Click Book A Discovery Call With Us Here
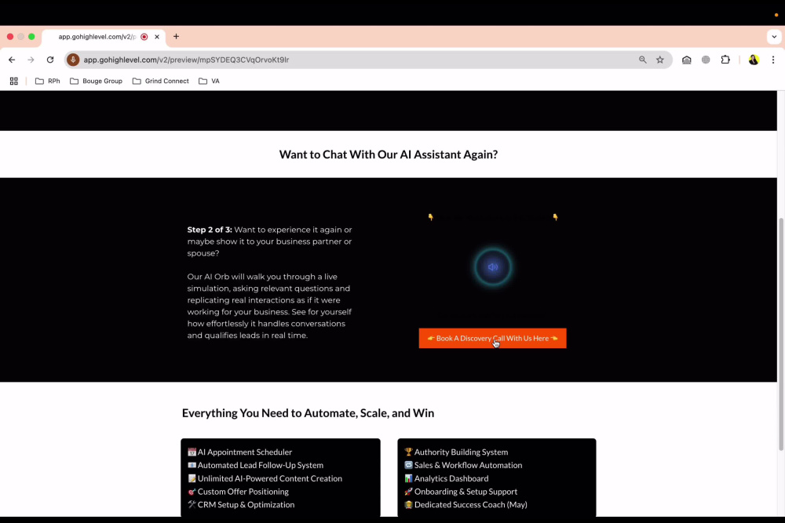This screenshot has width=785, height=523. point(493,339)
